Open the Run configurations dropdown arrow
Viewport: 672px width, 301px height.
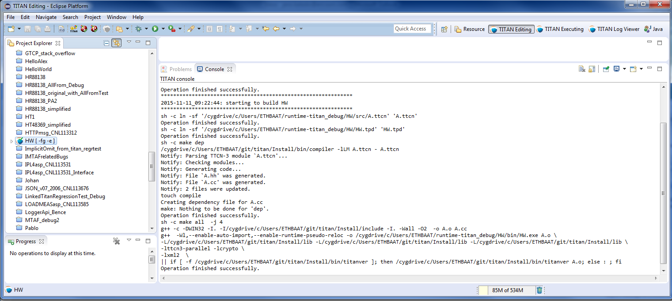coord(163,29)
